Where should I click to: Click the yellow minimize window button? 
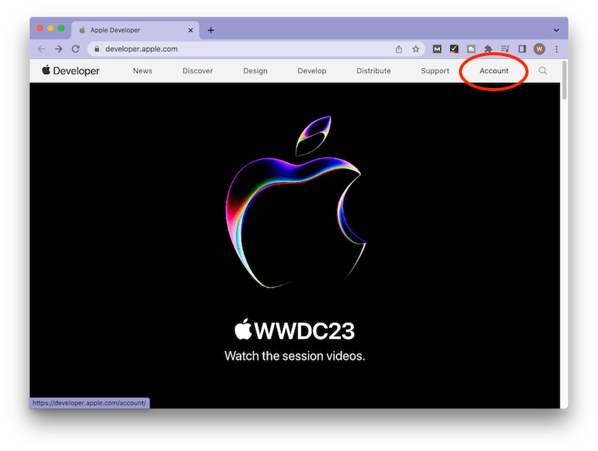point(50,28)
